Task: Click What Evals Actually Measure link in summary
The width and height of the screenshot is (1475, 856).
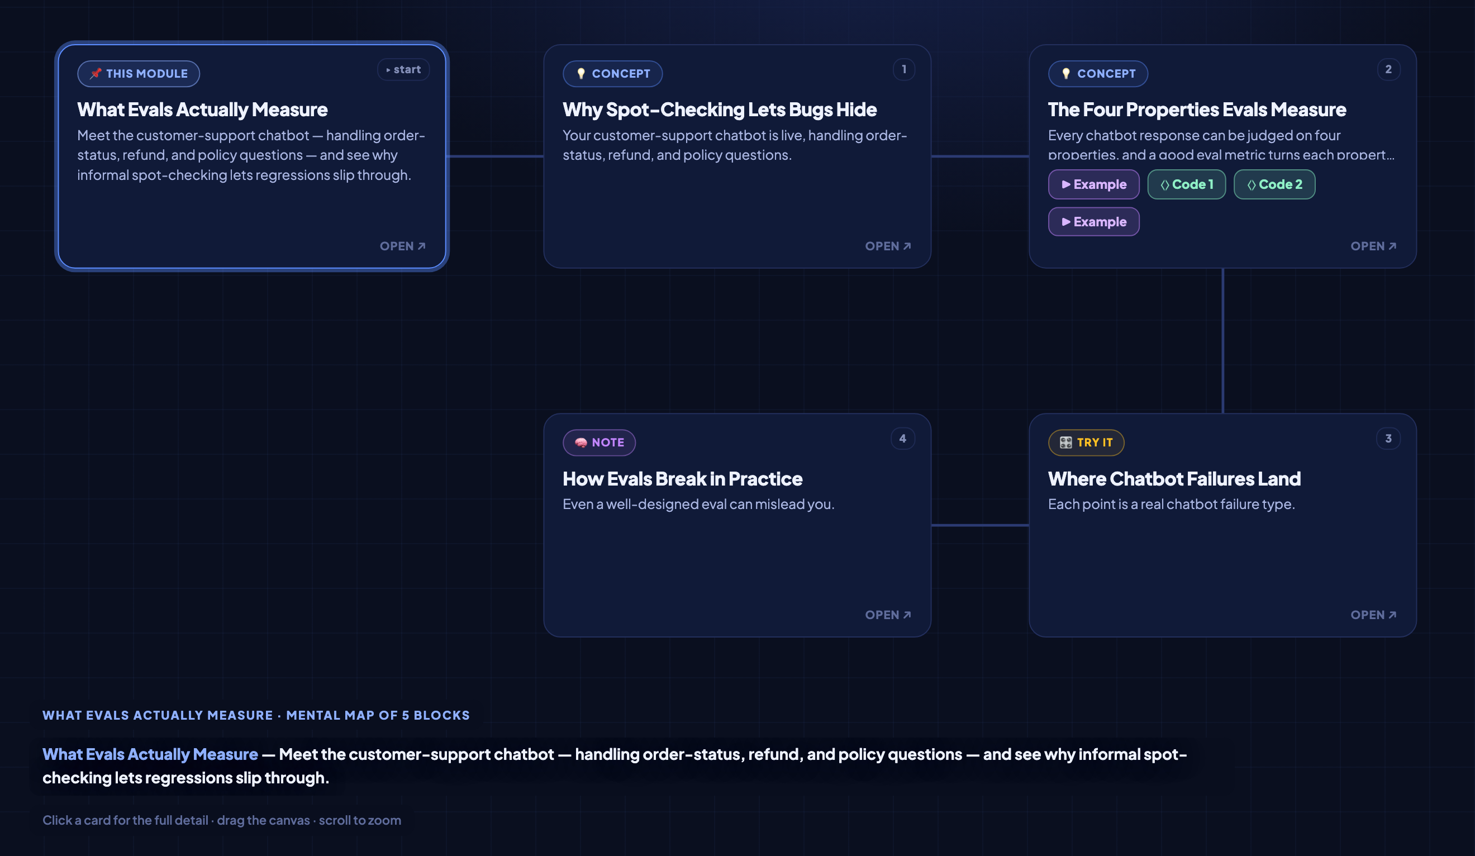Action: (150, 754)
